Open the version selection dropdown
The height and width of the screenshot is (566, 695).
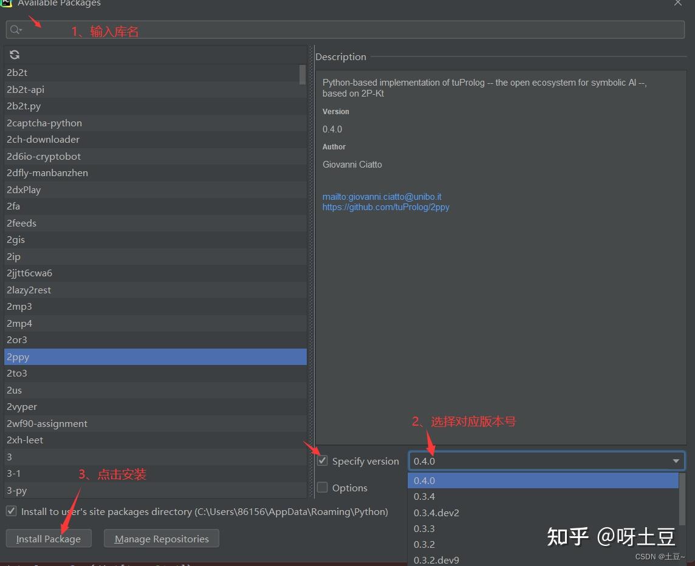point(675,460)
